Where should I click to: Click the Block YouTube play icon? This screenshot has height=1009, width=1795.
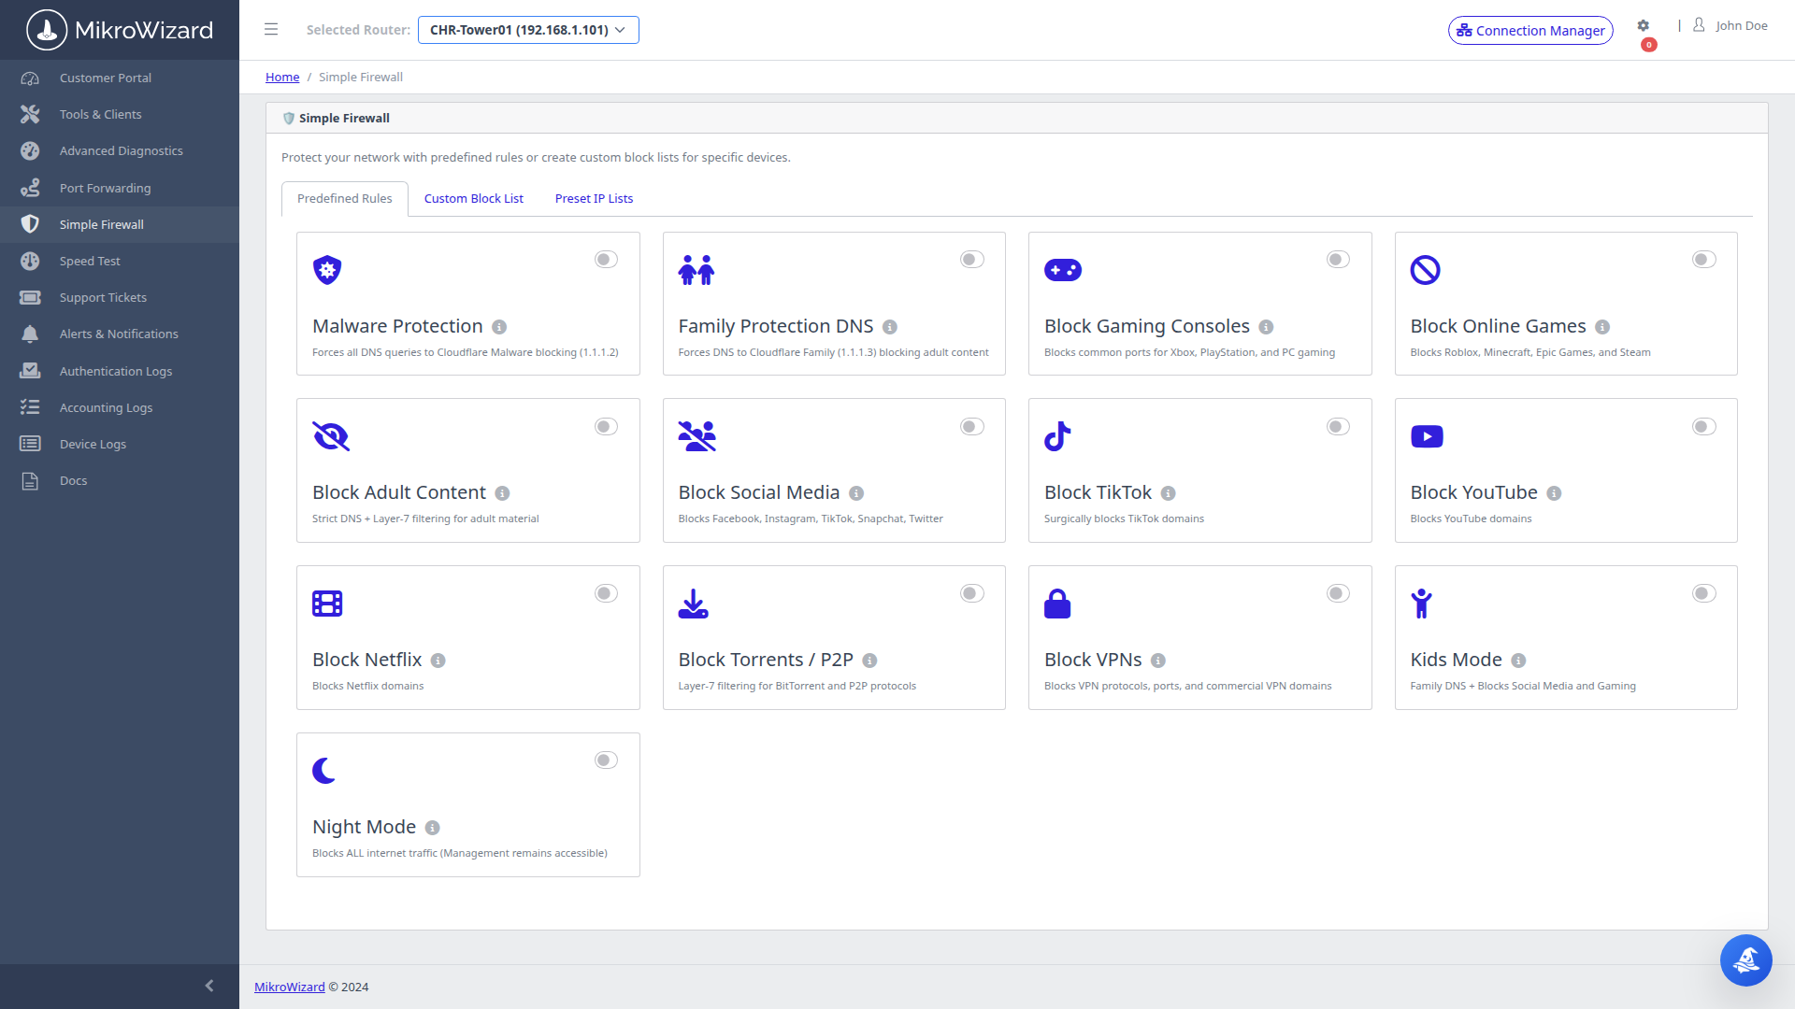pyautogui.click(x=1427, y=436)
